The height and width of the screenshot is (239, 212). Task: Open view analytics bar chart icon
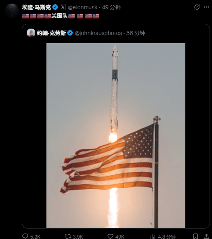(153, 237)
